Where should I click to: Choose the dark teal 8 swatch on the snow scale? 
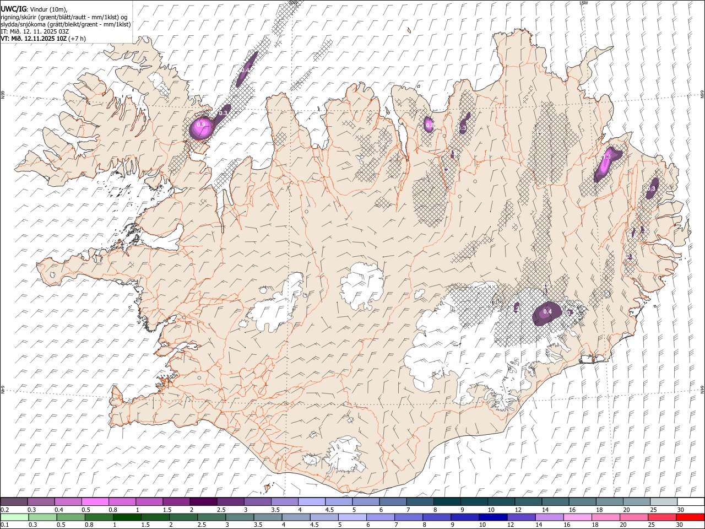[447, 502]
